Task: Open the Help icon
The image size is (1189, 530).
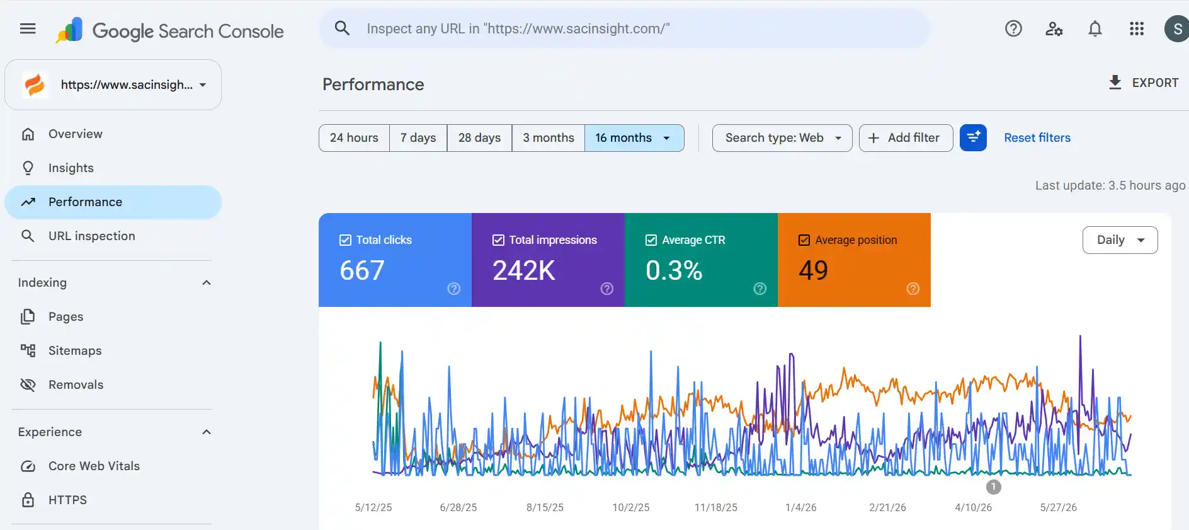Action: pyautogui.click(x=1013, y=29)
